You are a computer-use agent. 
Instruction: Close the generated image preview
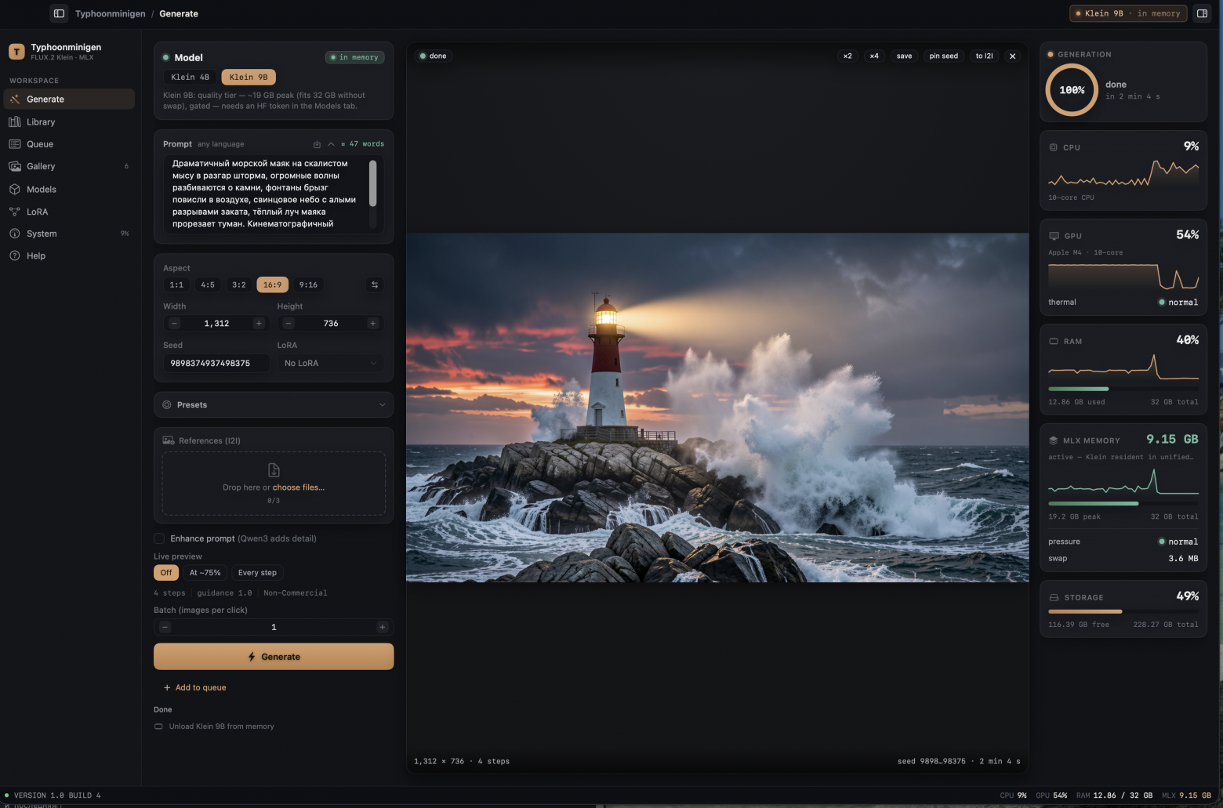click(x=1012, y=56)
